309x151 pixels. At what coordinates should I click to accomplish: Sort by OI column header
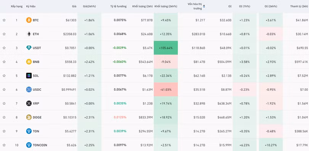230,6
